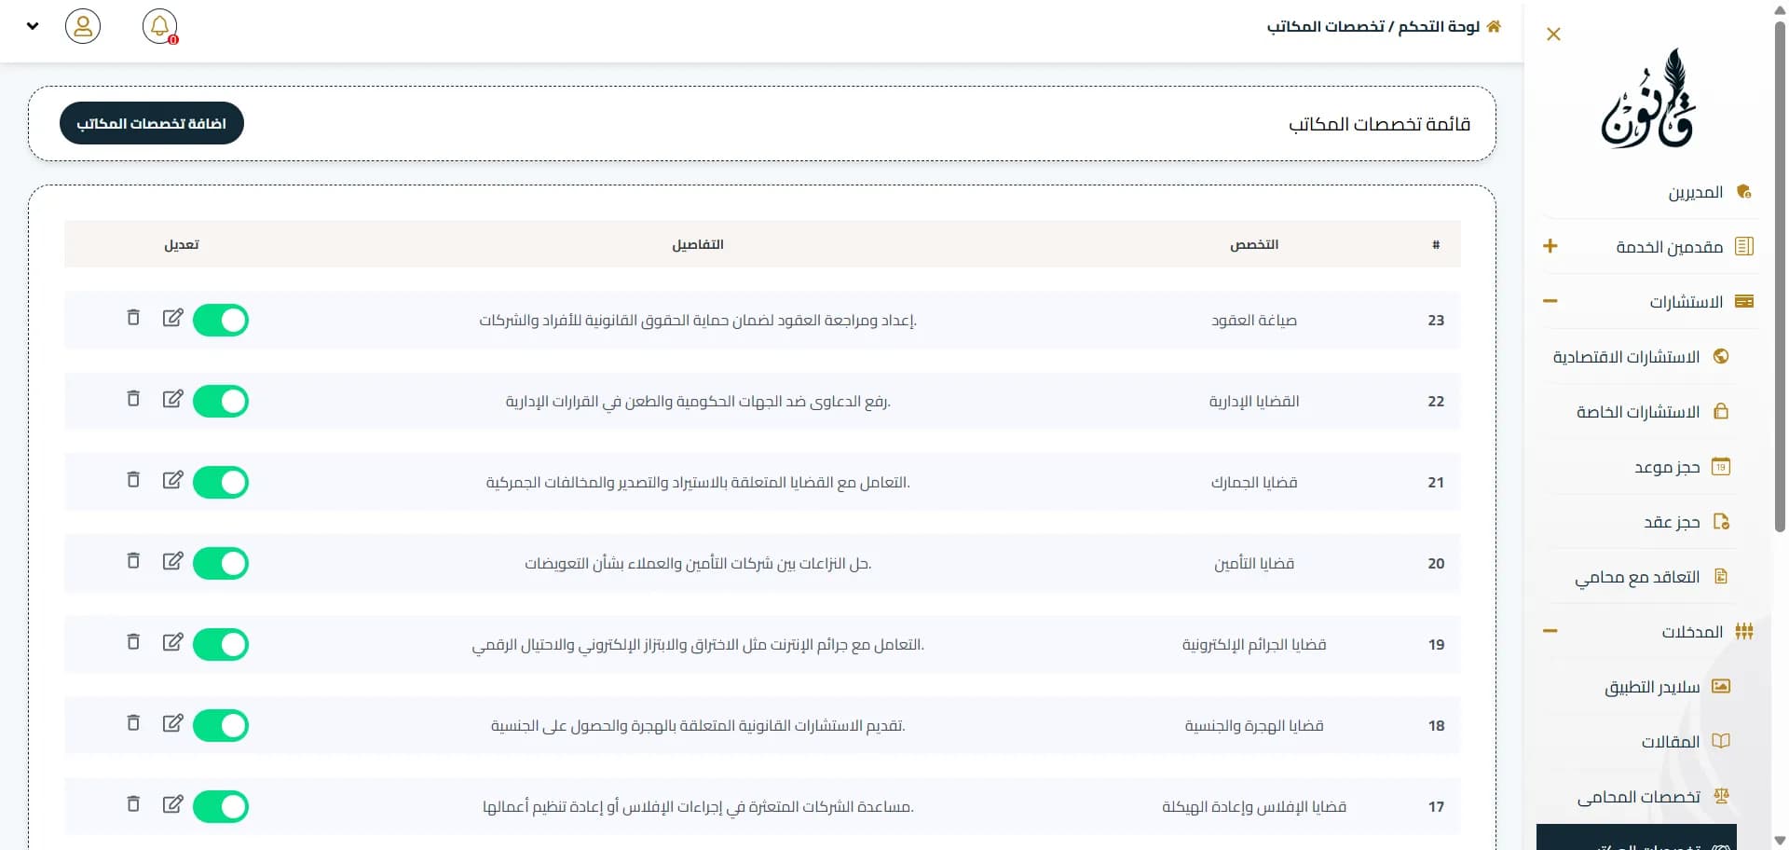Toggle status switch for قضايا الجرائم الإلكترونية
1789x850 pixels.
[x=221, y=645]
